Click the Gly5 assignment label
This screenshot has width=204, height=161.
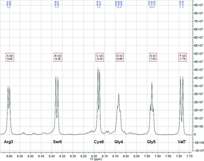152,141
